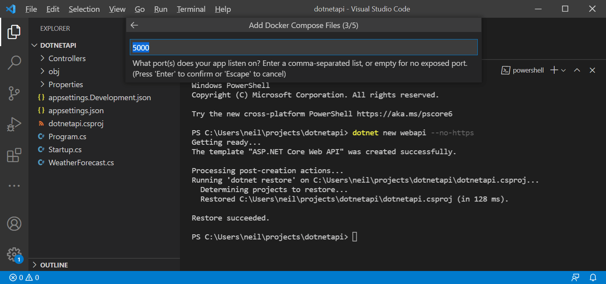Screen dimensions: 606x284
Task: Expand the Properties folder
Action: (65, 84)
